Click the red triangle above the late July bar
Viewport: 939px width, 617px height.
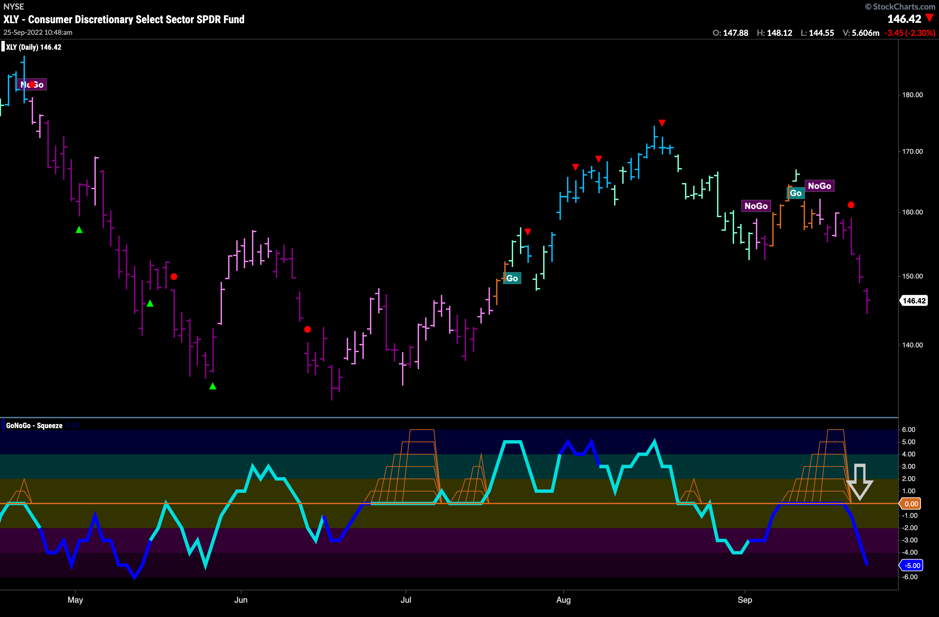coord(528,232)
